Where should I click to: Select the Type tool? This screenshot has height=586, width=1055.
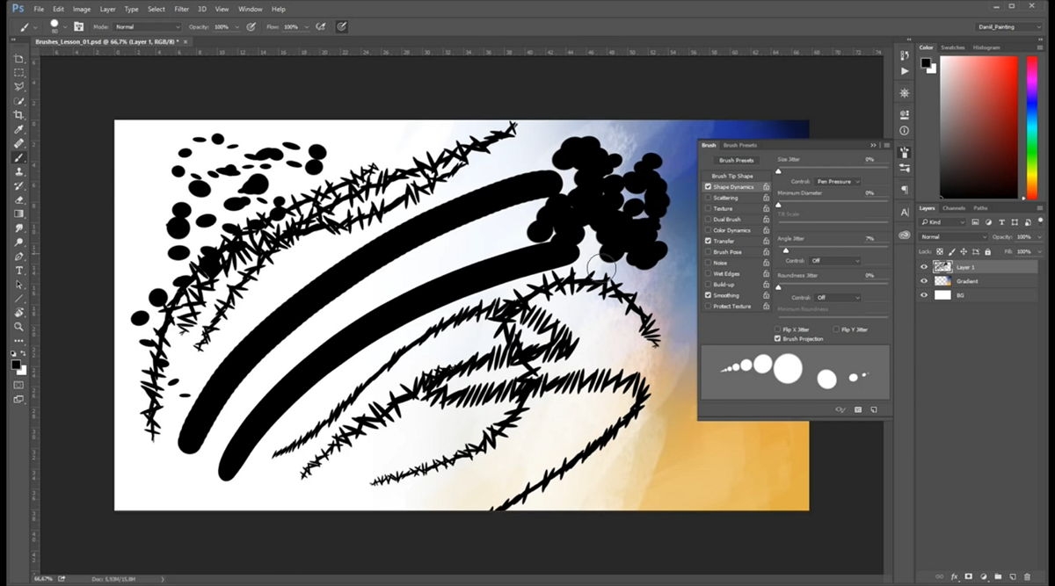click(x=18, y=270)
